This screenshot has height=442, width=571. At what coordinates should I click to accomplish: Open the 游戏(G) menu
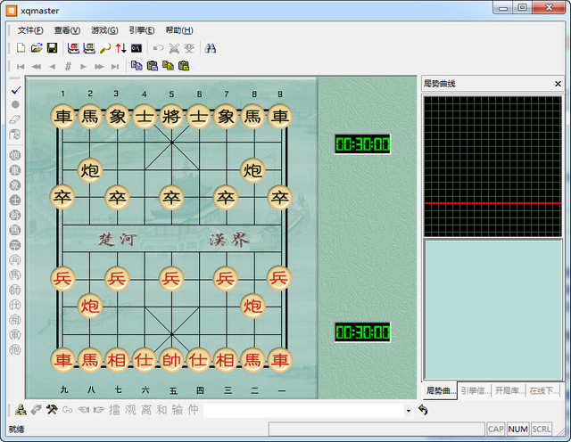[x=104, y=30]
